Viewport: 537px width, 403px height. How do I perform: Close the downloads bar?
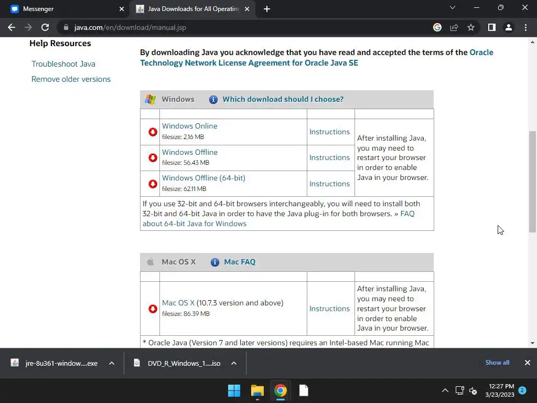pos(528,363)
